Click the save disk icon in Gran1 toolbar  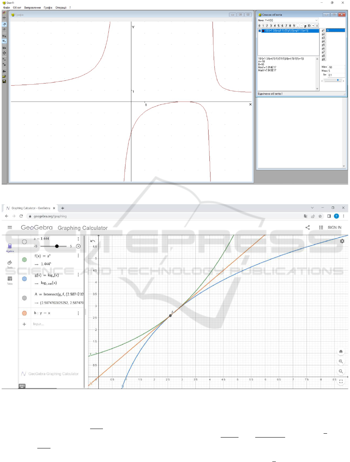point(4,82)
